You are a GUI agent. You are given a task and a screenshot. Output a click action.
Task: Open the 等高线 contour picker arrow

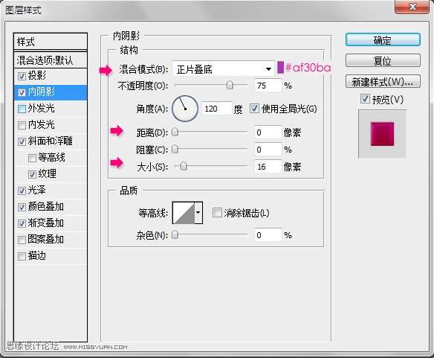tap(198, 213)
